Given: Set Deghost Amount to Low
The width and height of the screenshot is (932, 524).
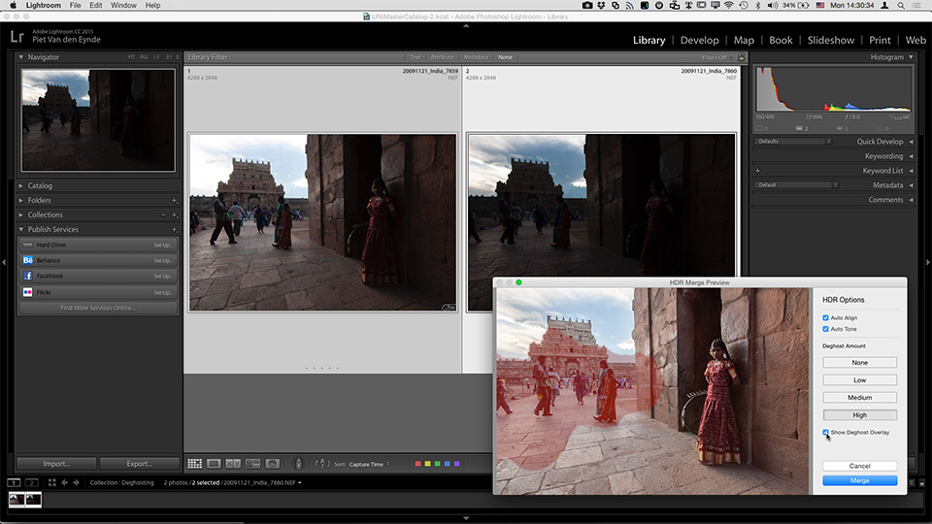Looking at the screenshot, I should point(859,379).
